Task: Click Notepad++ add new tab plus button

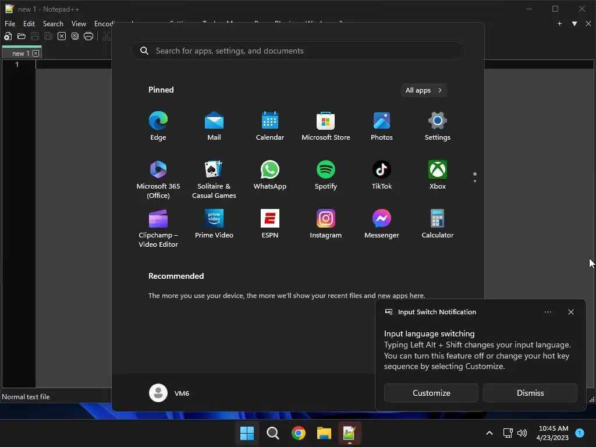Action: coord(559,23)
